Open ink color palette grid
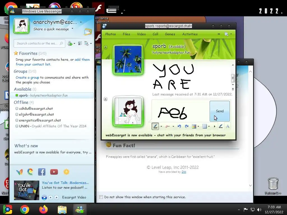 pos(194,126)
